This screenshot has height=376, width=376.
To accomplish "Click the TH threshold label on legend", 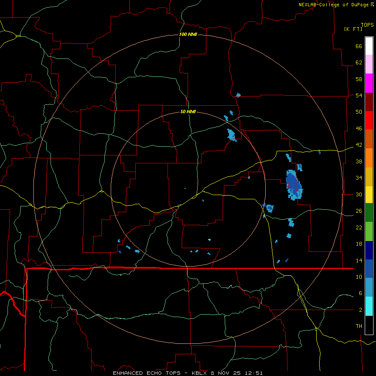I will [x=359, y=326].
